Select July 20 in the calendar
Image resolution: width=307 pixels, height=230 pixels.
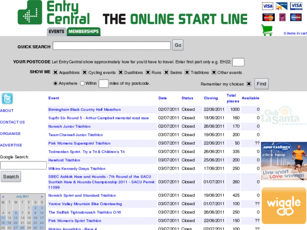tap(16, 223)
